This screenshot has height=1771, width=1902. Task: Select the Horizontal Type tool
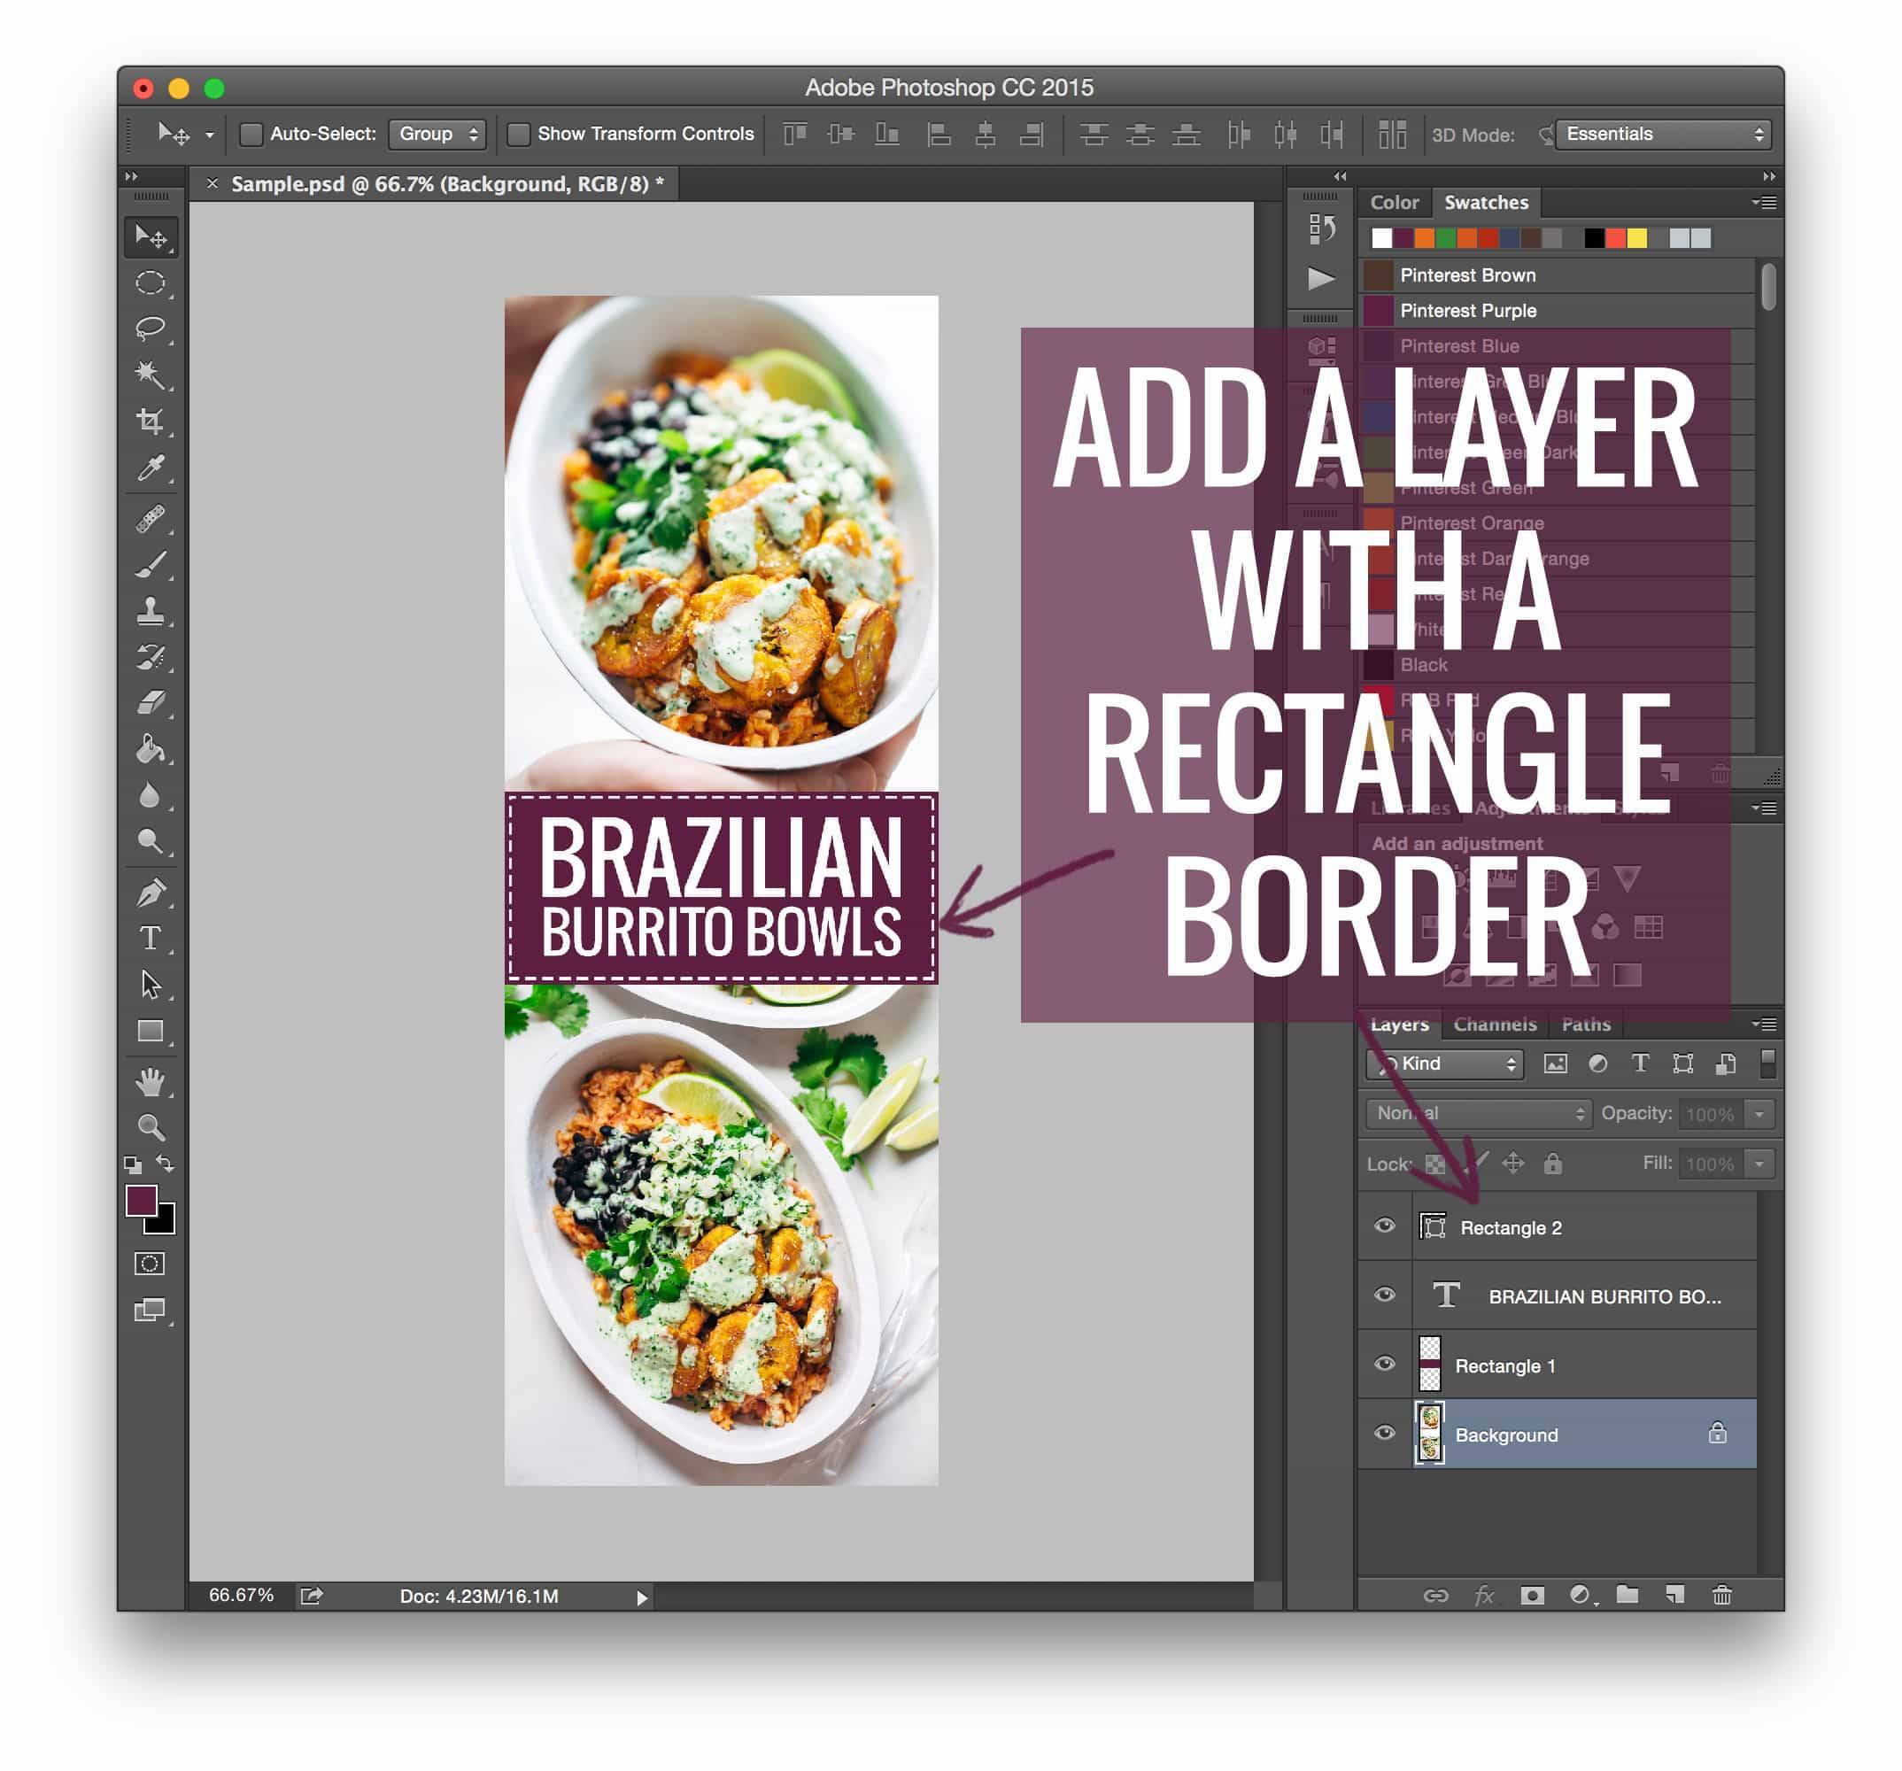151,939
